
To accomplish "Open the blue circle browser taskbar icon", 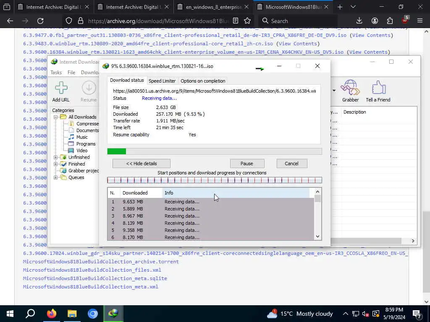I will pyautogui.click(x=93, y=314).
